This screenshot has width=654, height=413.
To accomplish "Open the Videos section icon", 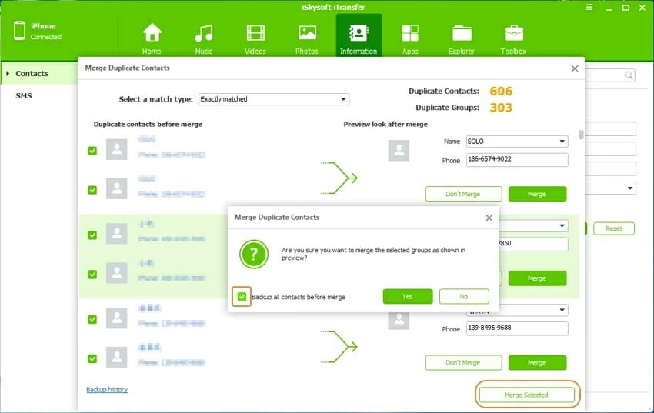I will [255, 34].
